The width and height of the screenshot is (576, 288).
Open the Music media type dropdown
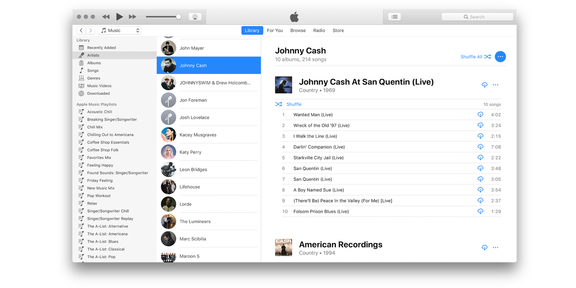[119, 30]
